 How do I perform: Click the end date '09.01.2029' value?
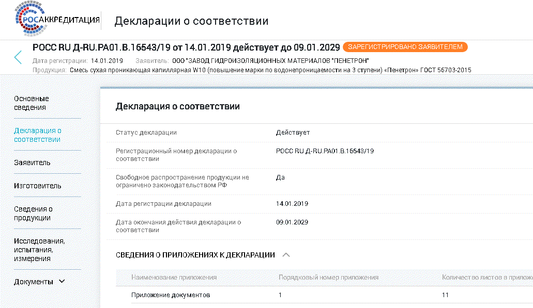tap(292, 222)
